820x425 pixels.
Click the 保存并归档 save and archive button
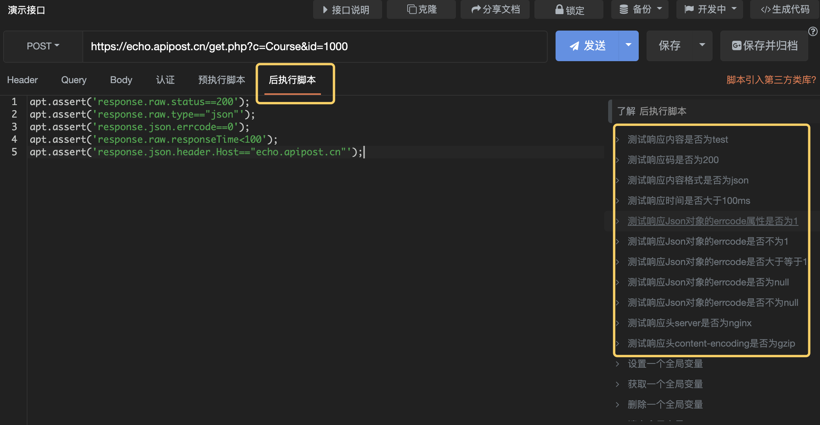pos(764,46)
